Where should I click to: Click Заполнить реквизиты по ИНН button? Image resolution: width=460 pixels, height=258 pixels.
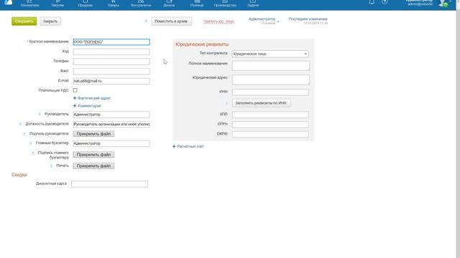tap(261, 103)
